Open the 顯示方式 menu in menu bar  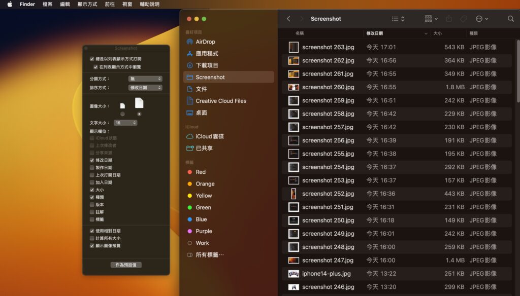pos(87,4)
